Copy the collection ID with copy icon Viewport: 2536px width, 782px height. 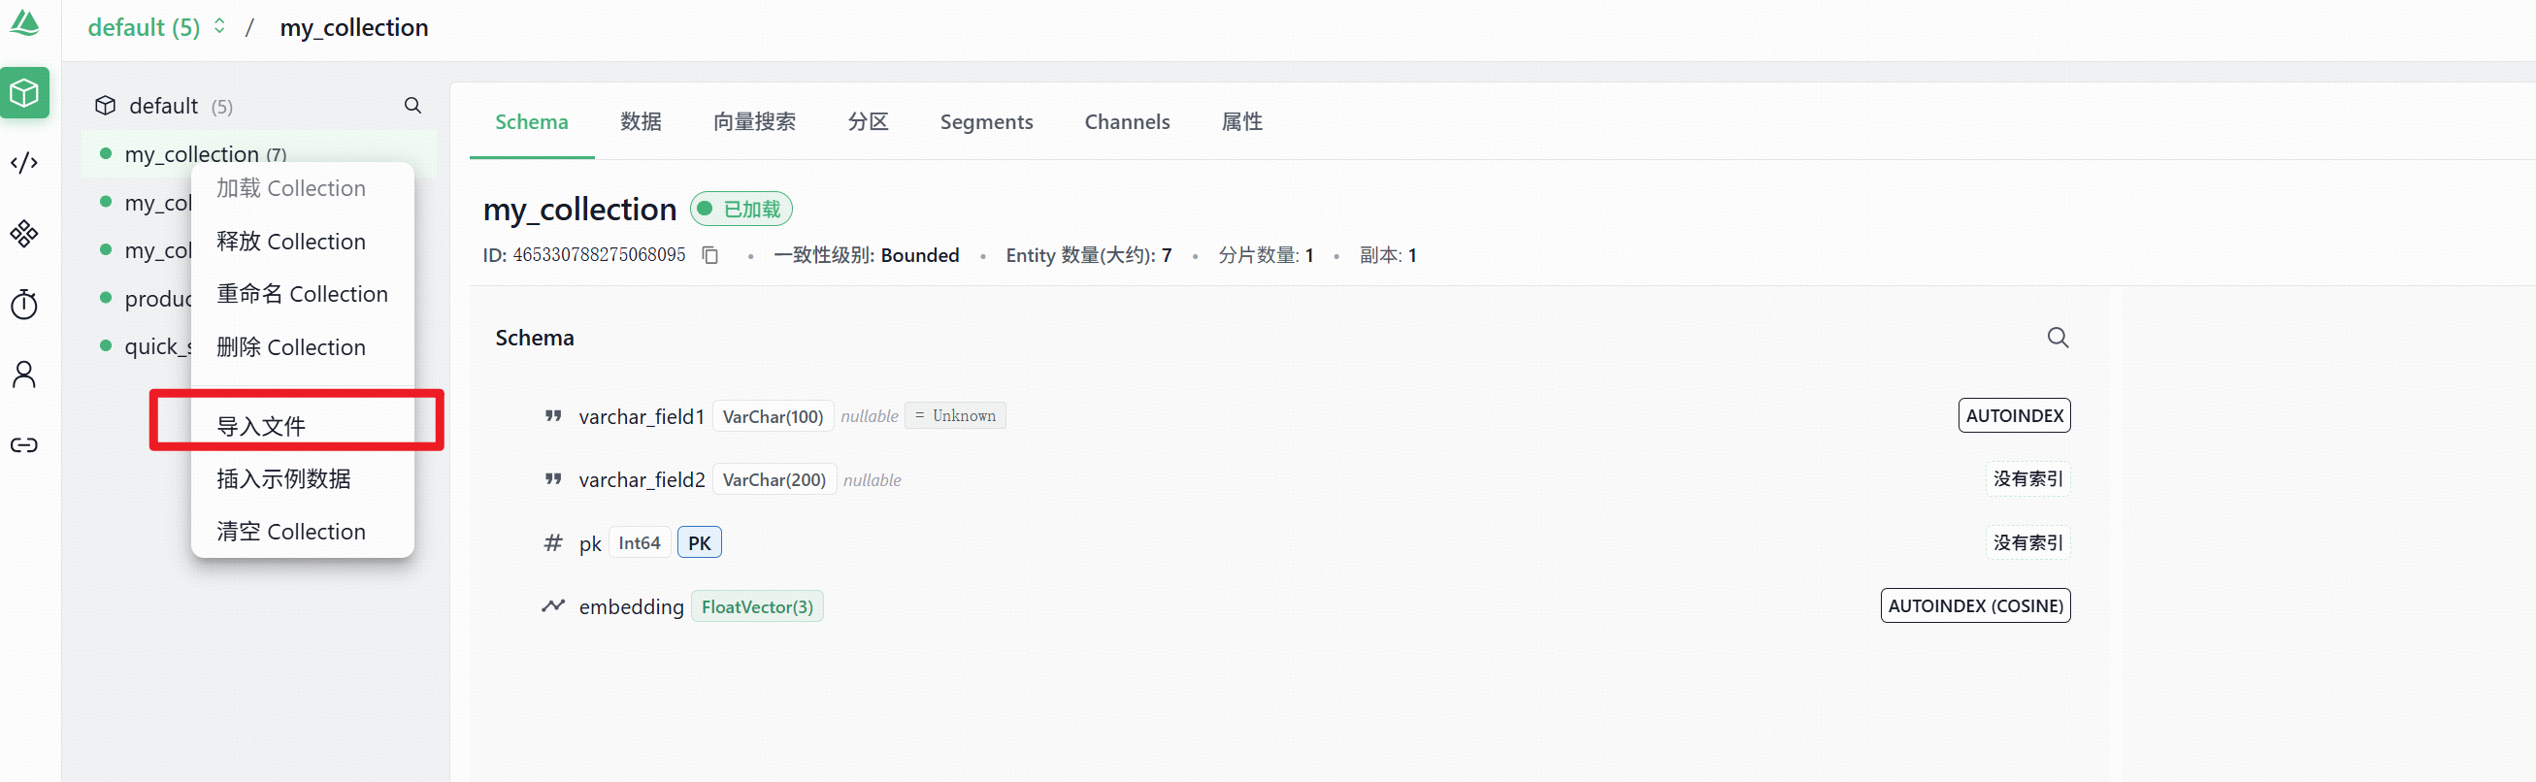(x=709, y=255)
